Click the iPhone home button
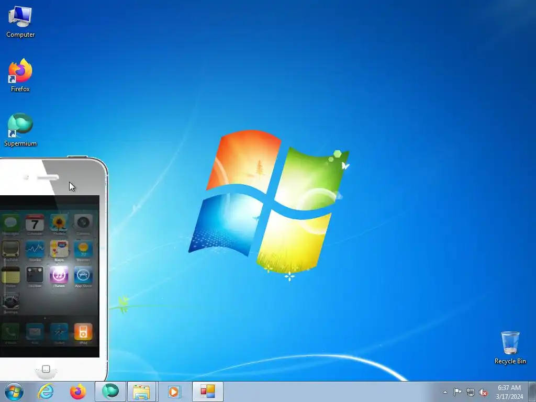536x402 pixels. [x=46, y=370]
